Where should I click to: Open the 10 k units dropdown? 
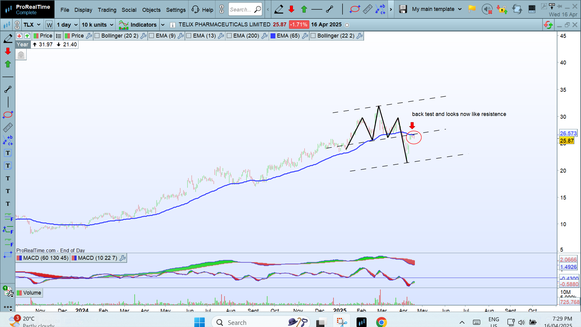click(x=97, y=25)
